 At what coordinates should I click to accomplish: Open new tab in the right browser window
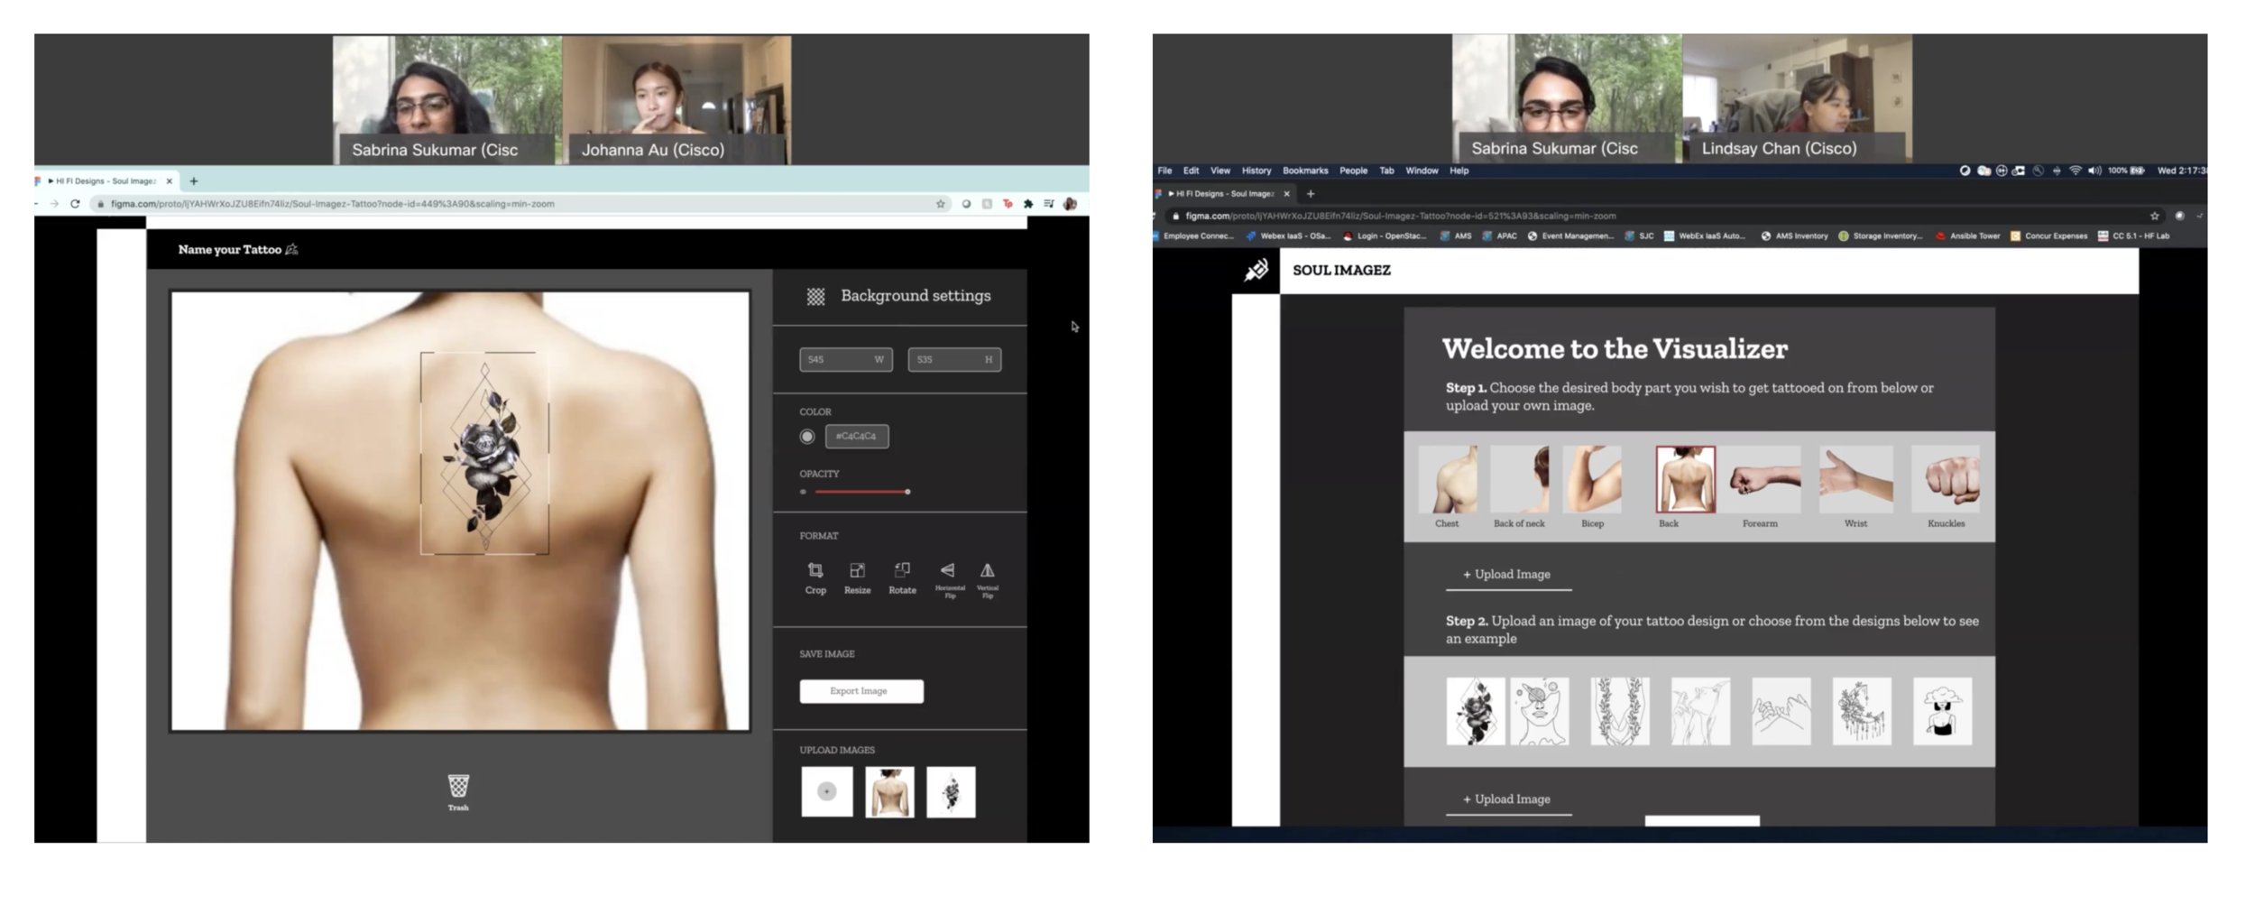1311,194
